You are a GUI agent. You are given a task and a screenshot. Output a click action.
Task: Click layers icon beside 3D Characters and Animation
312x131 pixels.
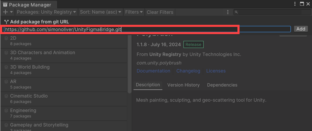6,53
